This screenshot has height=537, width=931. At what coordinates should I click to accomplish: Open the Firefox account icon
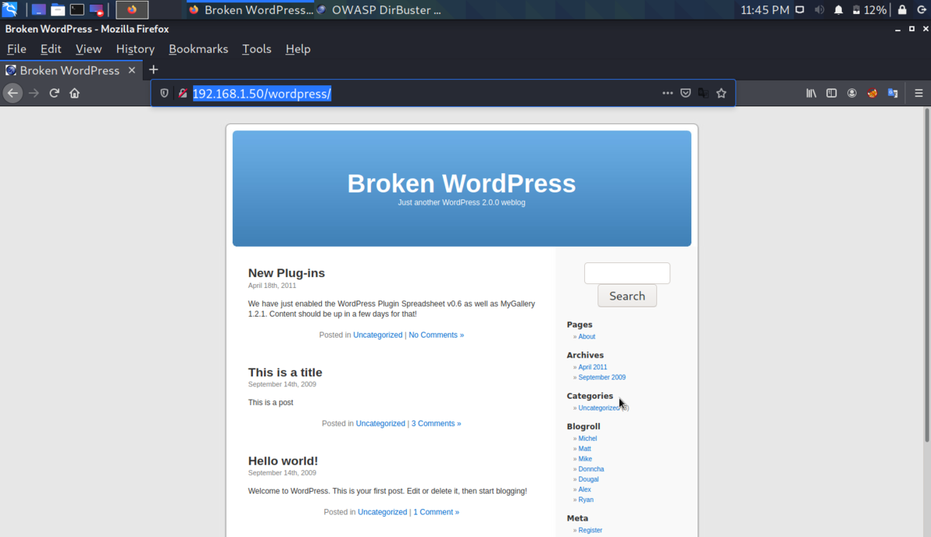[x=852, y=93]
